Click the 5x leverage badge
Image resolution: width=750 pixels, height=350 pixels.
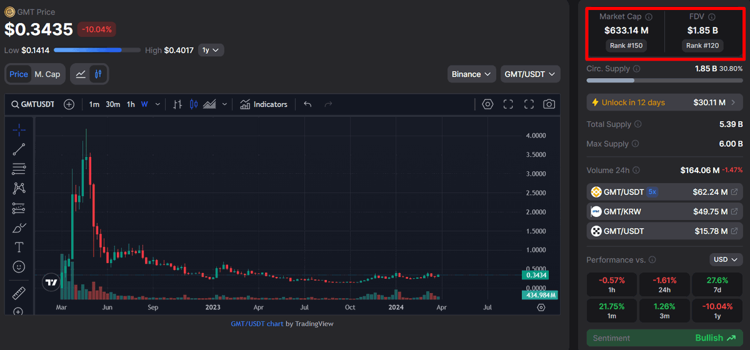(652, 192)
